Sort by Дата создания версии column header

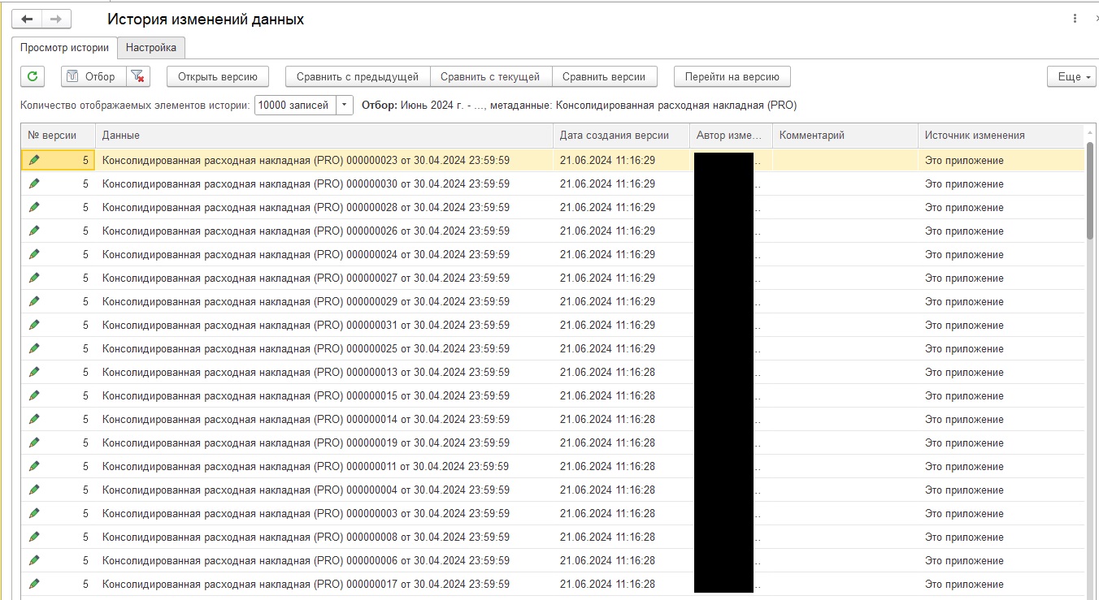coord(622,136)
